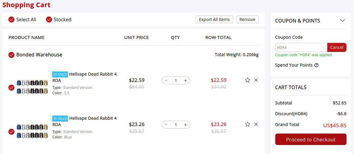Add Blue Dead Rabbit 4 to wishlist star
The width and height of the screenshot is (354, 154).
click(x=247, y=124)
